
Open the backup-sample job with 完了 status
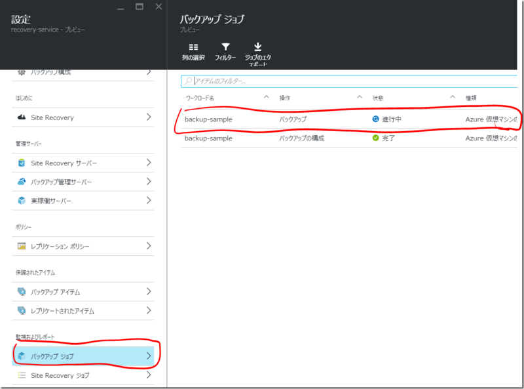[349, 138]
